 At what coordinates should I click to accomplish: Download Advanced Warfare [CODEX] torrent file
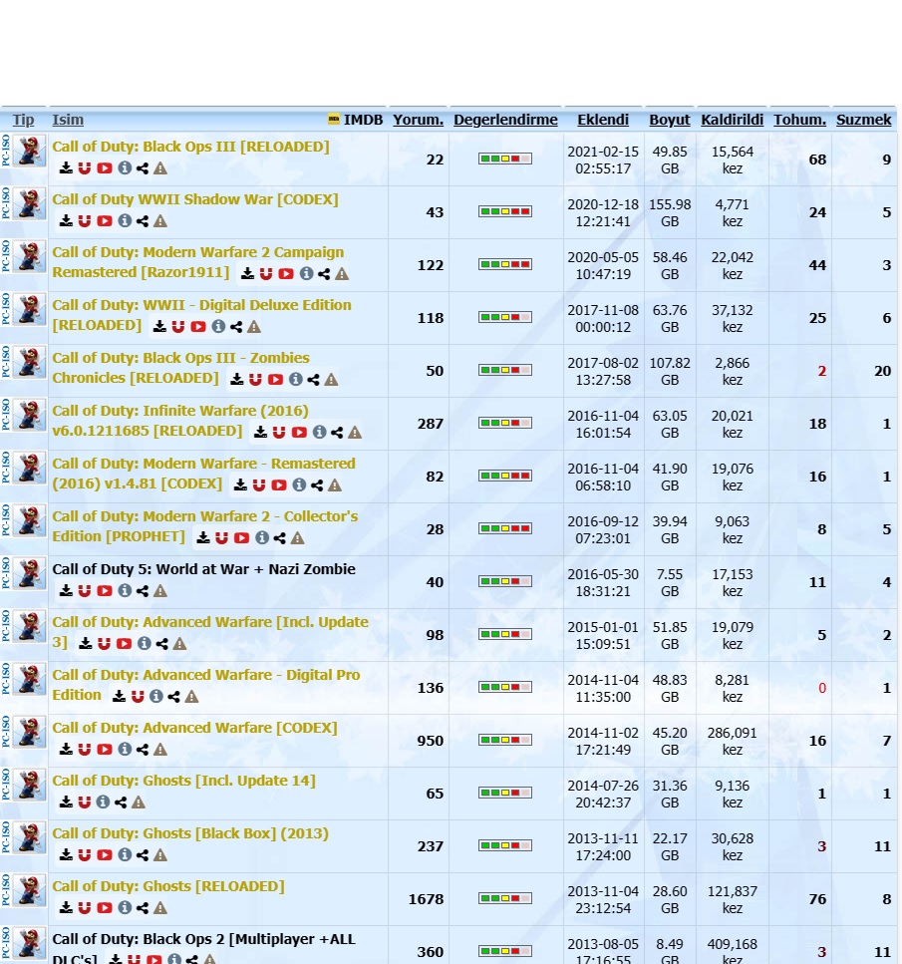[66, 750]
